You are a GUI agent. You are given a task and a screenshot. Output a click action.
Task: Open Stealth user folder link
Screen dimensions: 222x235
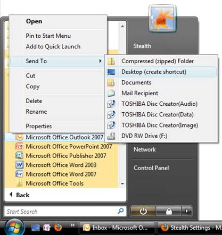coord(142,46)
